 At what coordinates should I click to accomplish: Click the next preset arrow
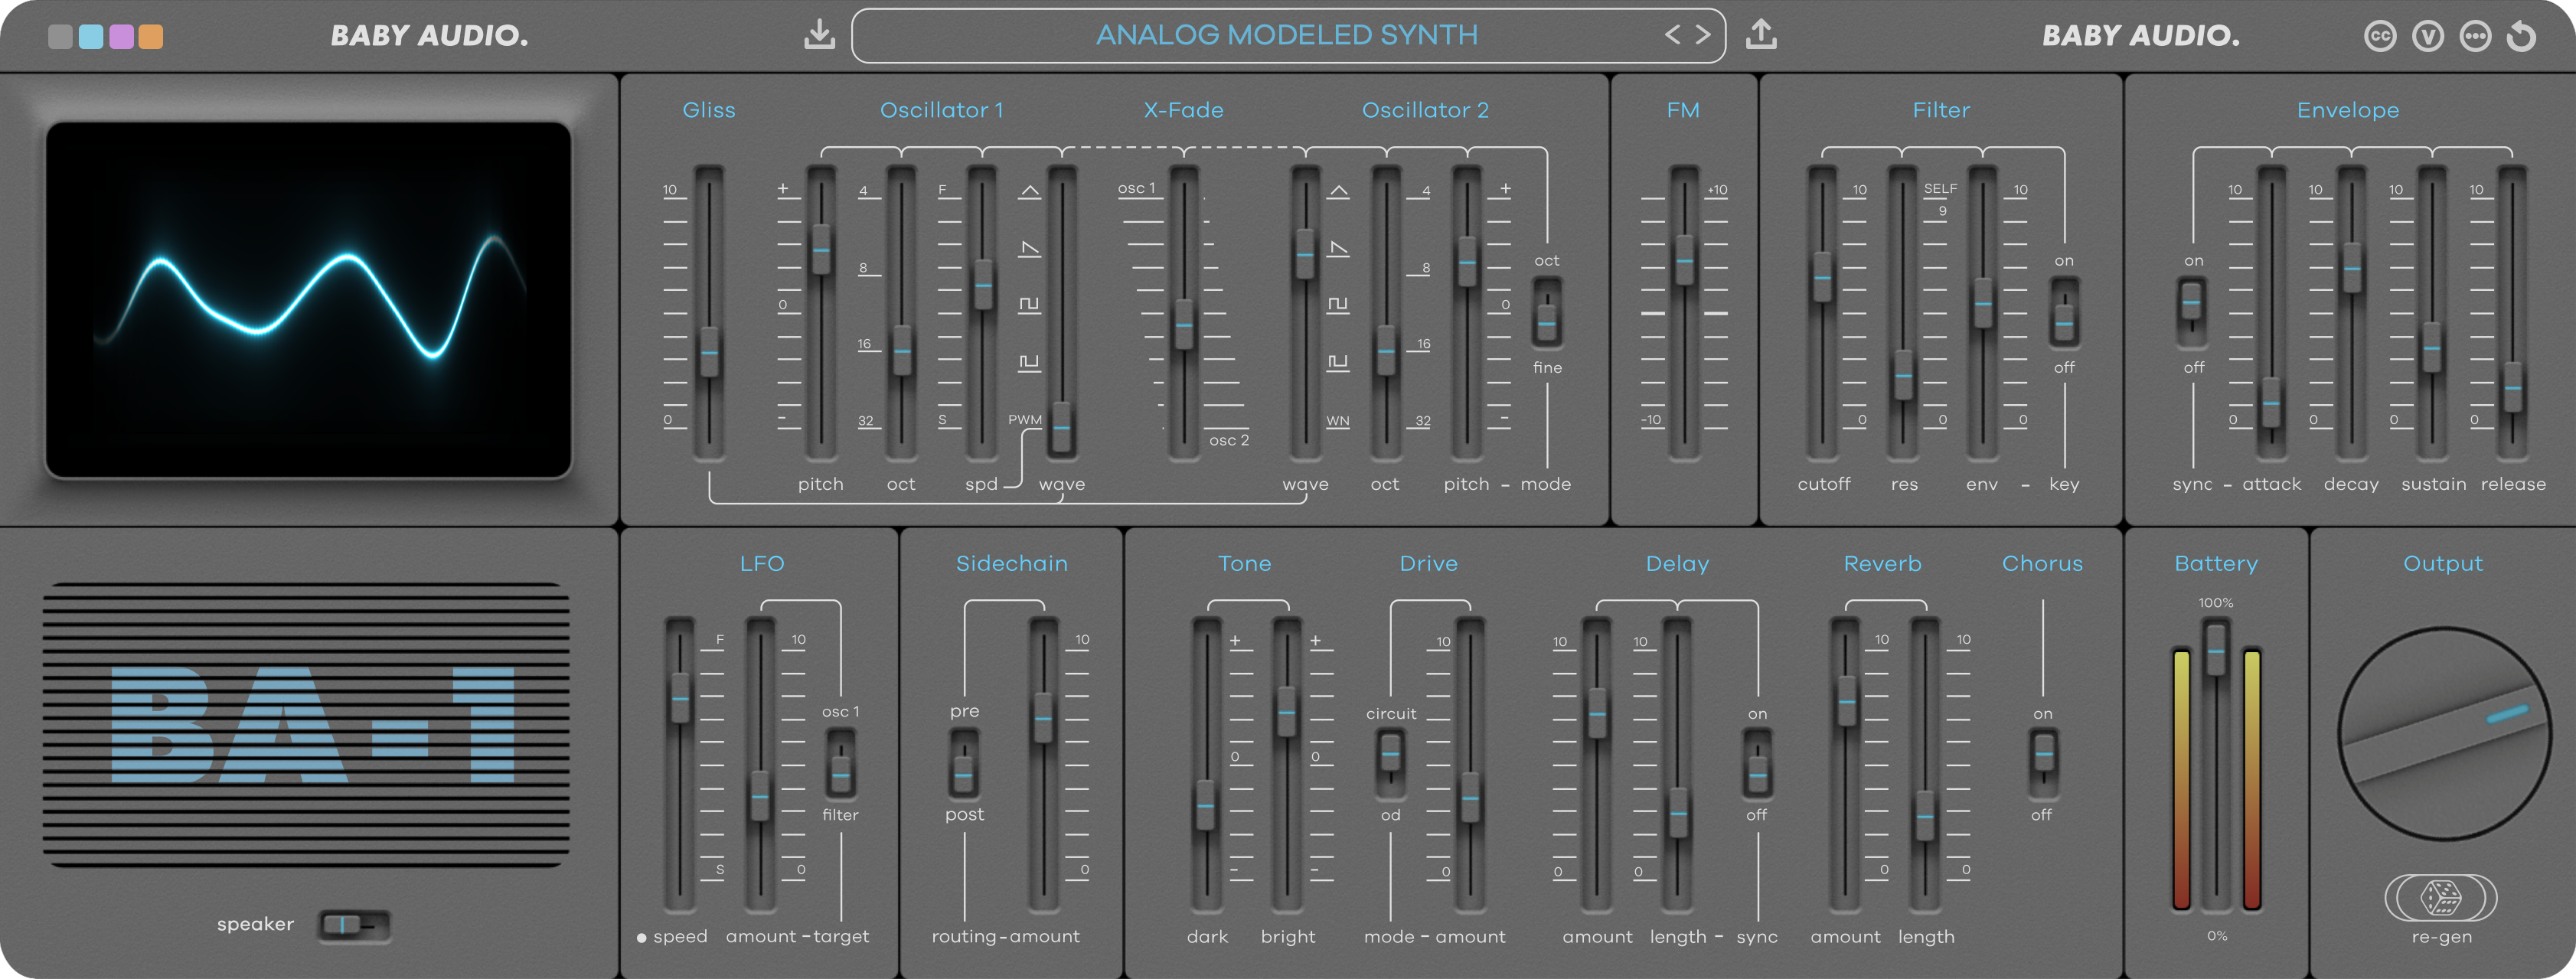[x=1703, y=33]
